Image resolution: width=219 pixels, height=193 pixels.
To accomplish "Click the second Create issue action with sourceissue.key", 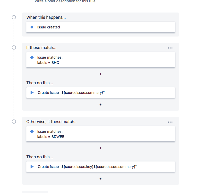I will [x=100, y=167].
